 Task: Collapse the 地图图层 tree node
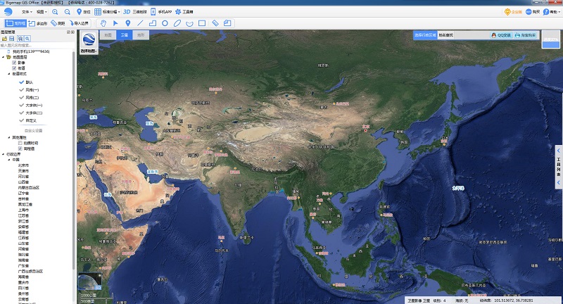[4, 57]
